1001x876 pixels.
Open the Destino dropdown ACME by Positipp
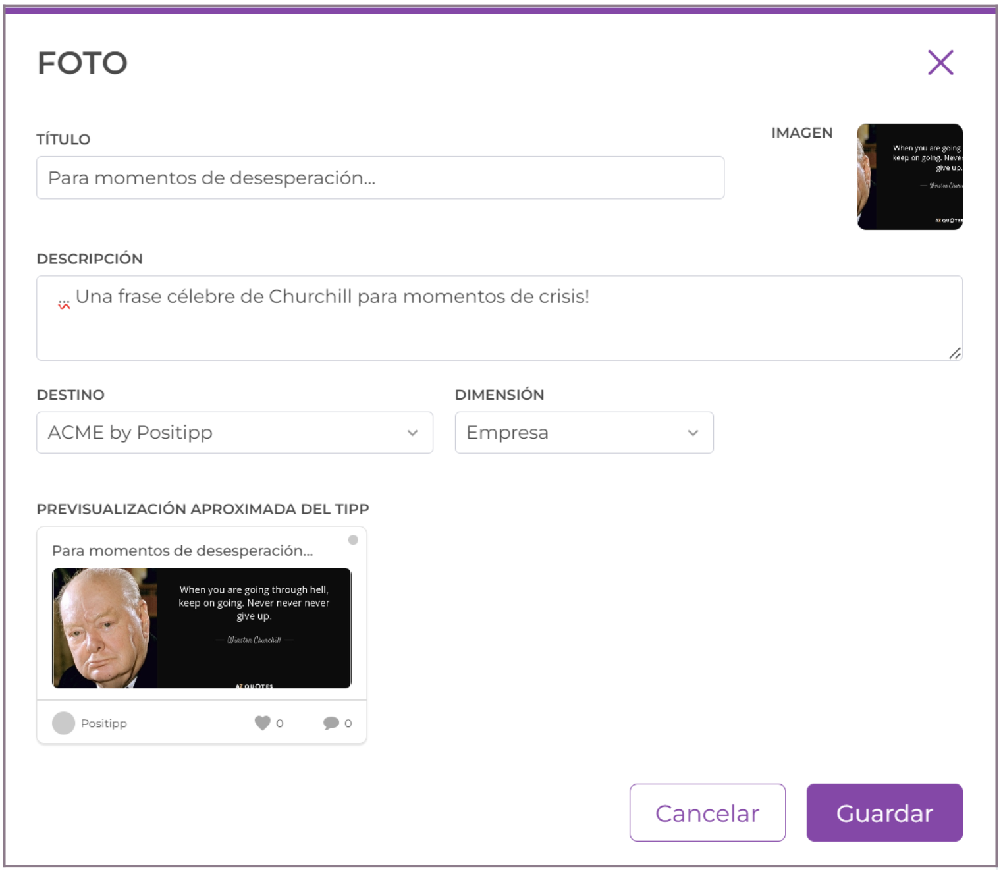pyautogui.click(x=234, y=433)
